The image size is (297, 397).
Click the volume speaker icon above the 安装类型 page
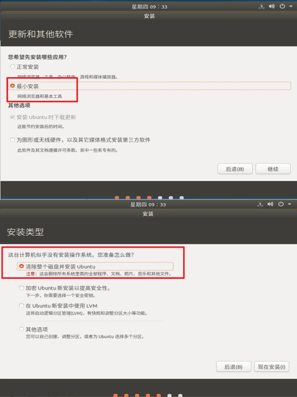coord(270,204)
